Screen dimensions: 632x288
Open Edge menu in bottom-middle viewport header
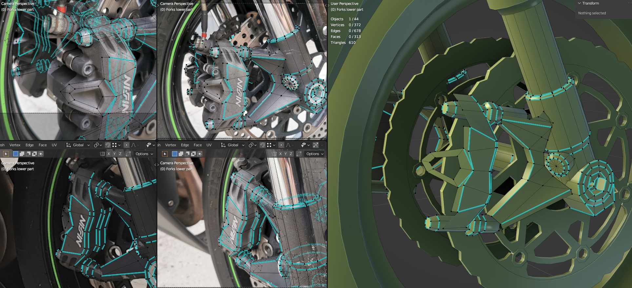coord(185,145)
